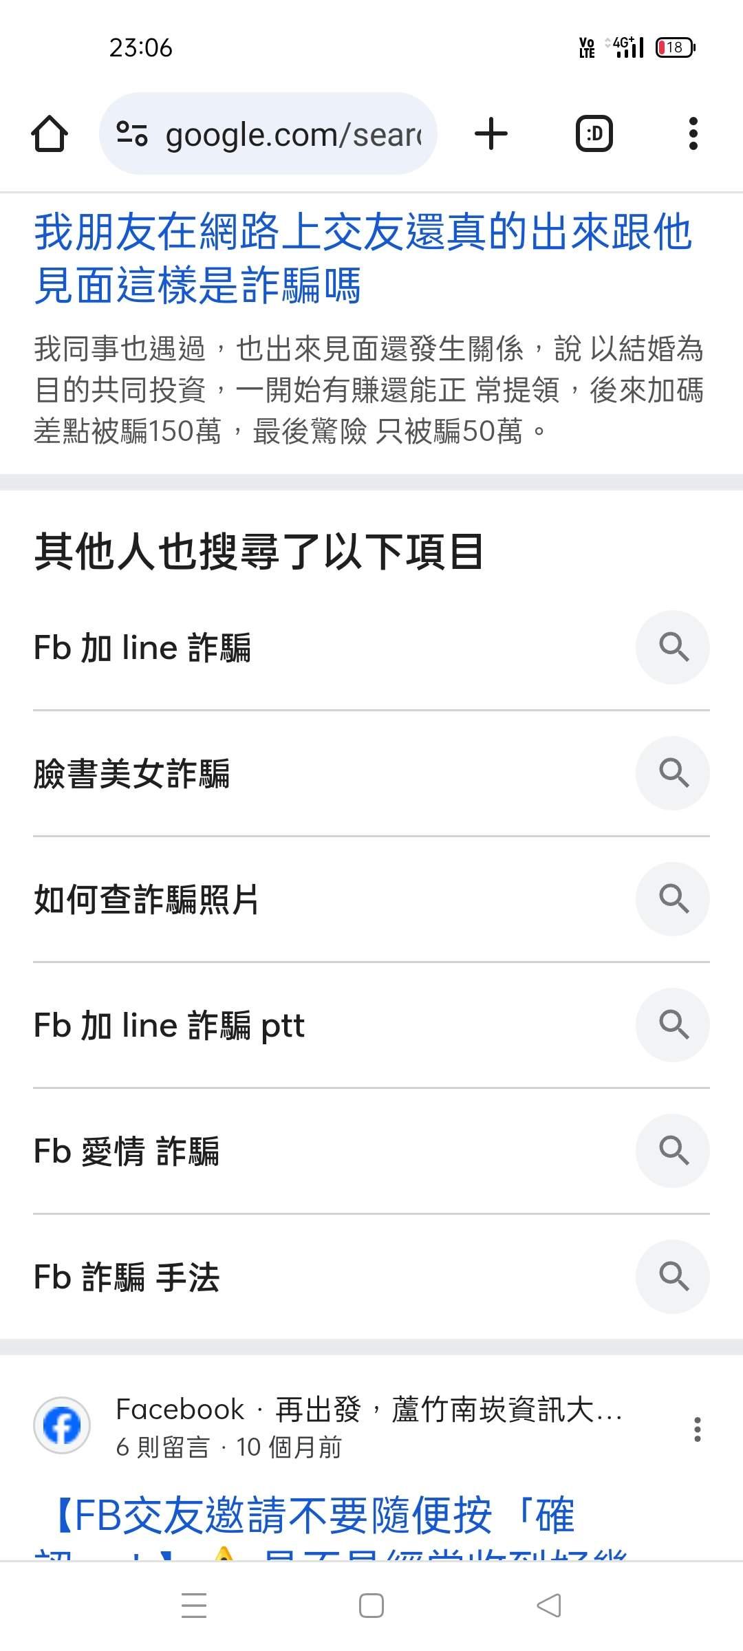Tap Android recent apps menu button
Screen dimensions: 743x1651
pyautogui.click(x=194, y=1606)
